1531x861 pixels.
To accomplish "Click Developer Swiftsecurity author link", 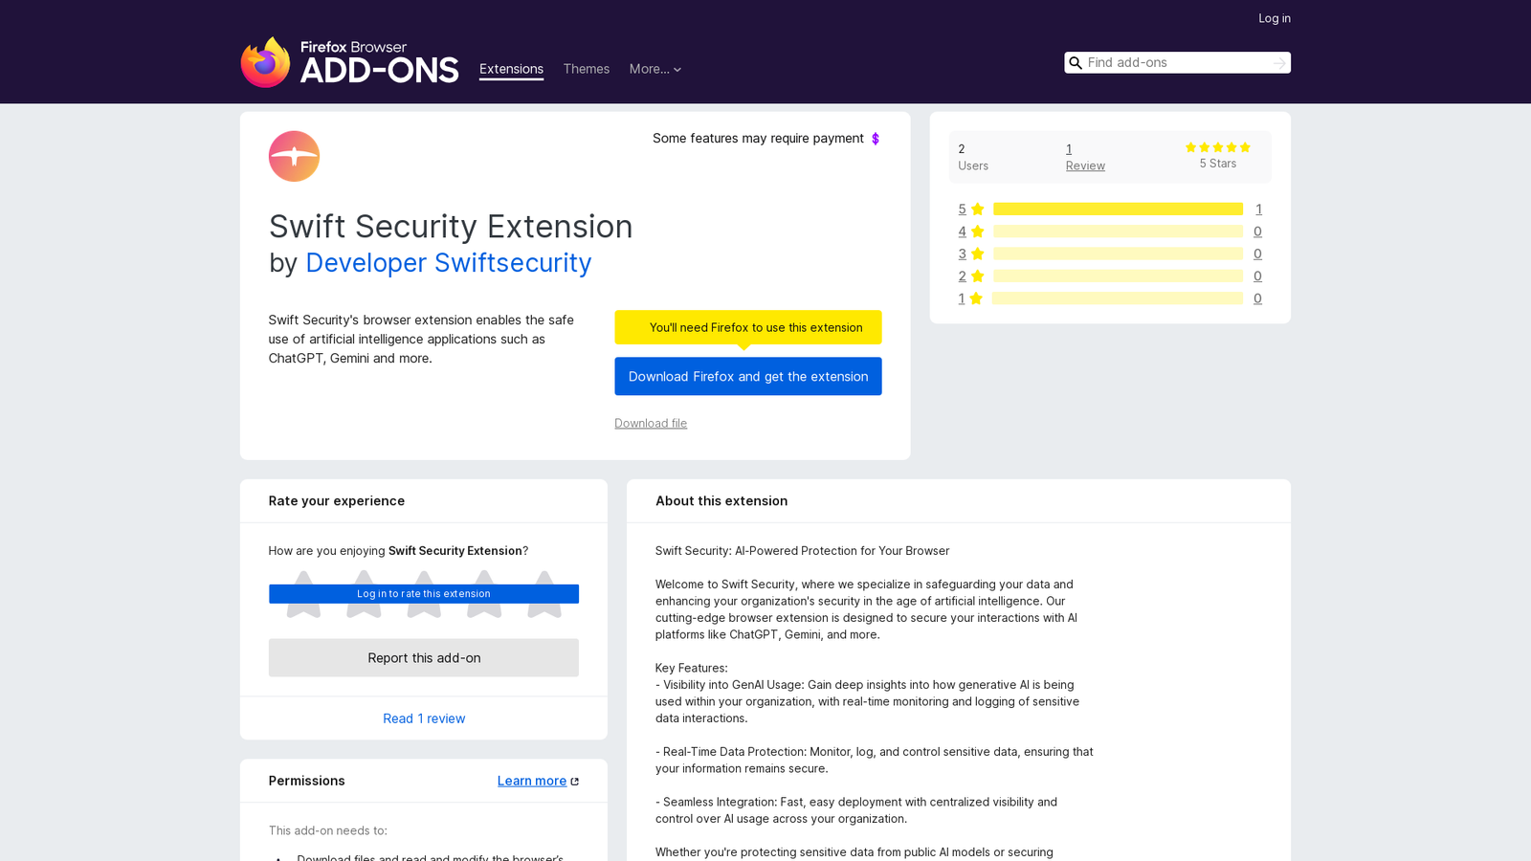I will point(448,262).
